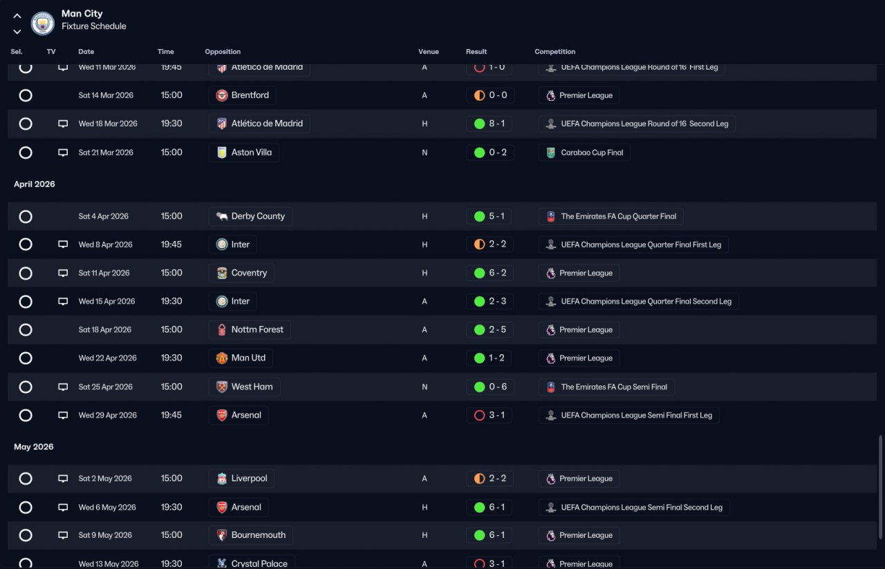This screenshot has width=885, height=569.
Task: Click the West Ham club badge
Action: (222, 387)
